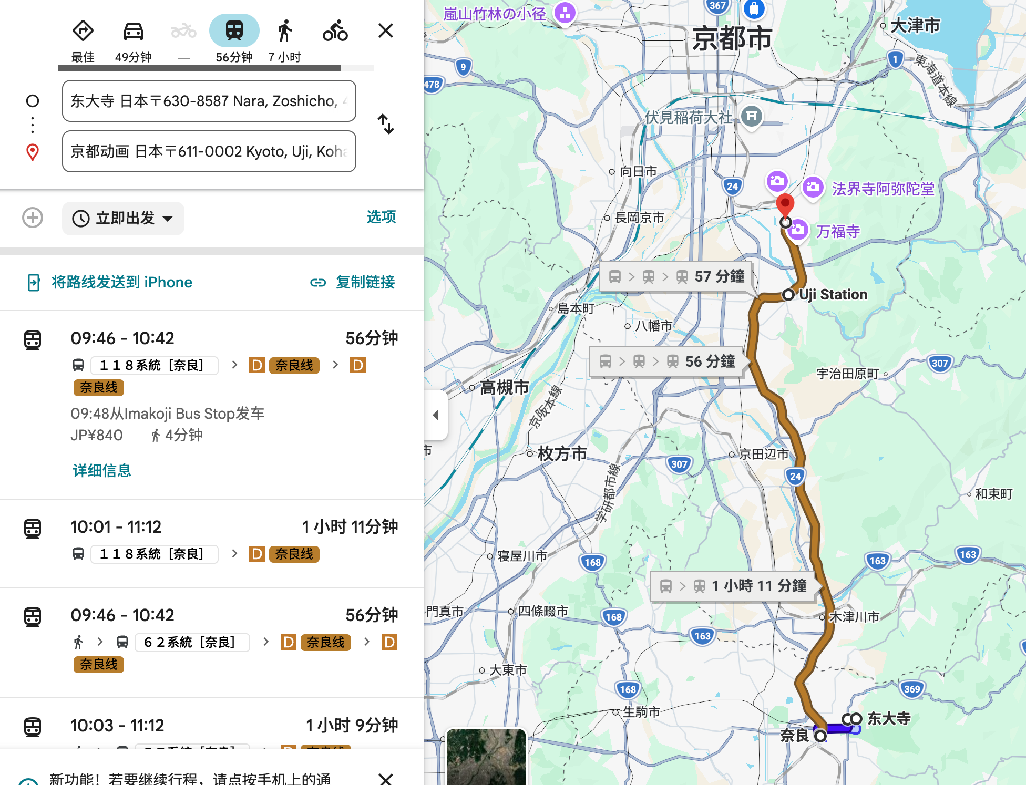The height and width of the screenshot is (785, 1026).
Task: Select the cycling travel mode icon
Action: [335, 32]
